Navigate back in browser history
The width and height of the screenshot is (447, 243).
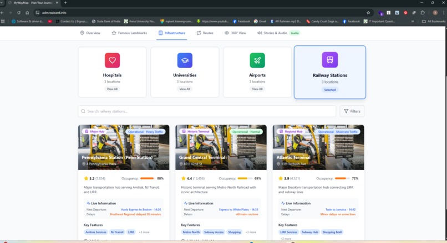pos(2,13)
